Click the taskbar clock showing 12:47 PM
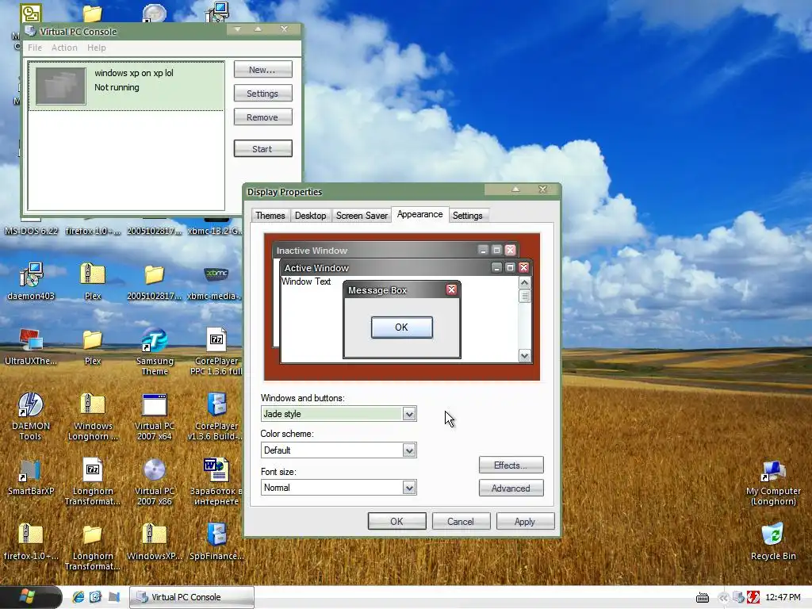 pyautogui.click(x=783, y=598)
